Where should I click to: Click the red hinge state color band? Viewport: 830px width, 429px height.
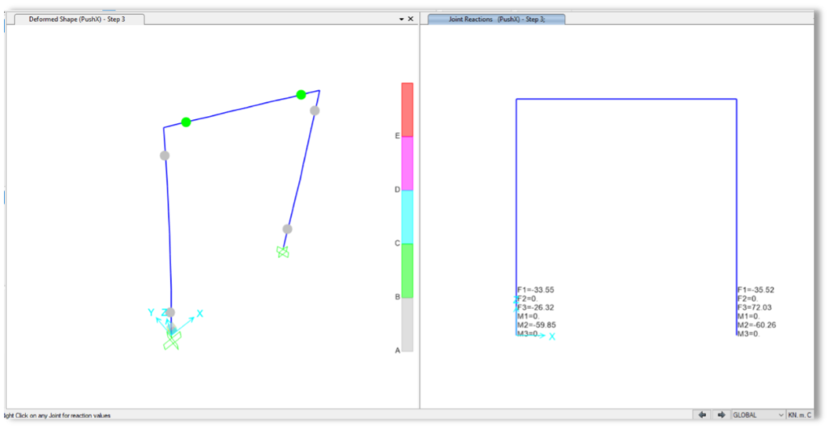[407, 109]
